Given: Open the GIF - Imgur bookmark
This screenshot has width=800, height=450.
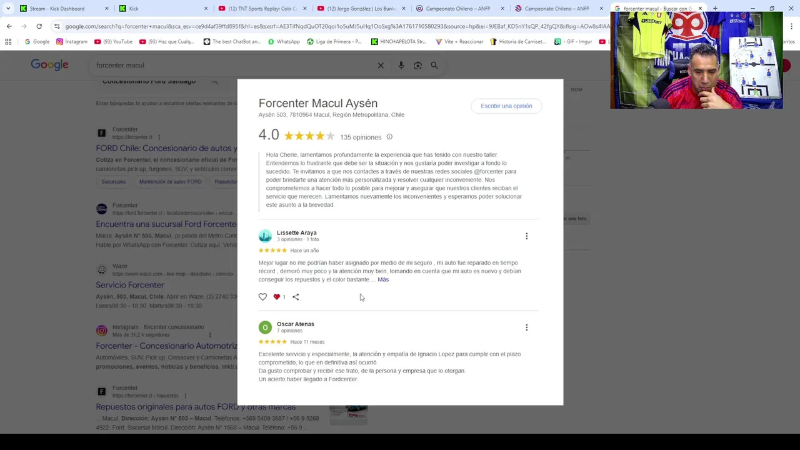Looking at the screenshot, I should (573, 42).
